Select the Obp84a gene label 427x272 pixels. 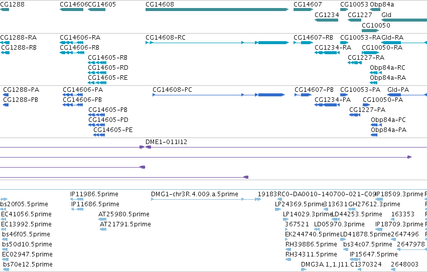pyautogui.click(x=382, y=5)
